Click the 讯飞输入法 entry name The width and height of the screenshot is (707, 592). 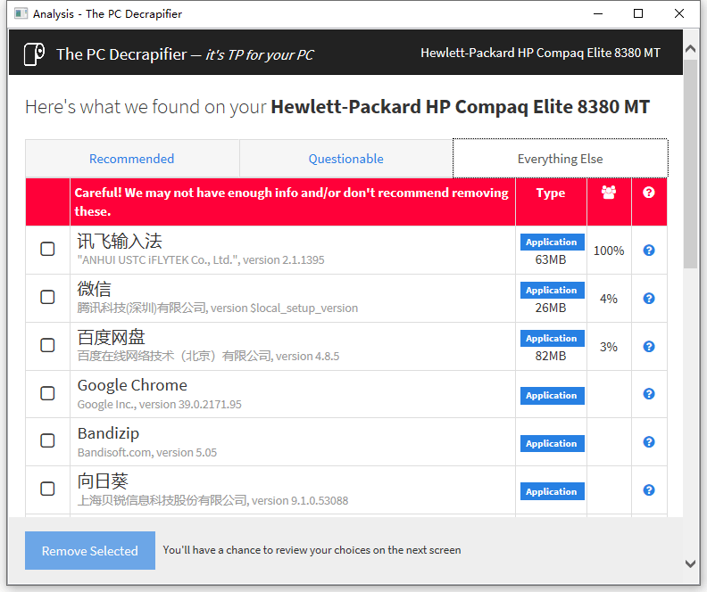tap(120, 242)
